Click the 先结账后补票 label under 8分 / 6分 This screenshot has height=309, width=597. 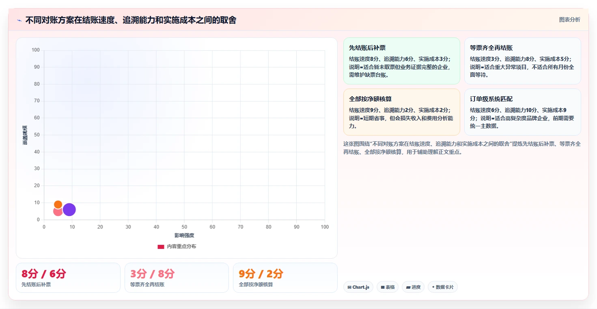click(36, 285)
